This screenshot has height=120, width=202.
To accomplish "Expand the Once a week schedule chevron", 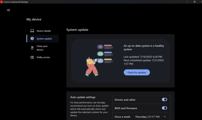I will pos(165,117).
